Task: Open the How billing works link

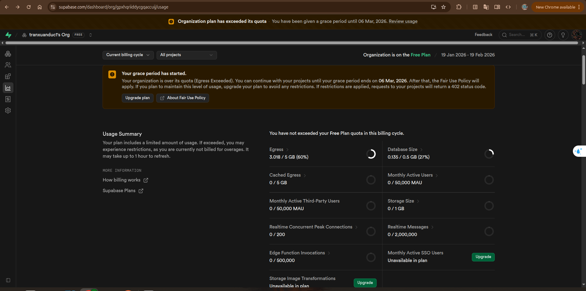Action: point(121,180)
